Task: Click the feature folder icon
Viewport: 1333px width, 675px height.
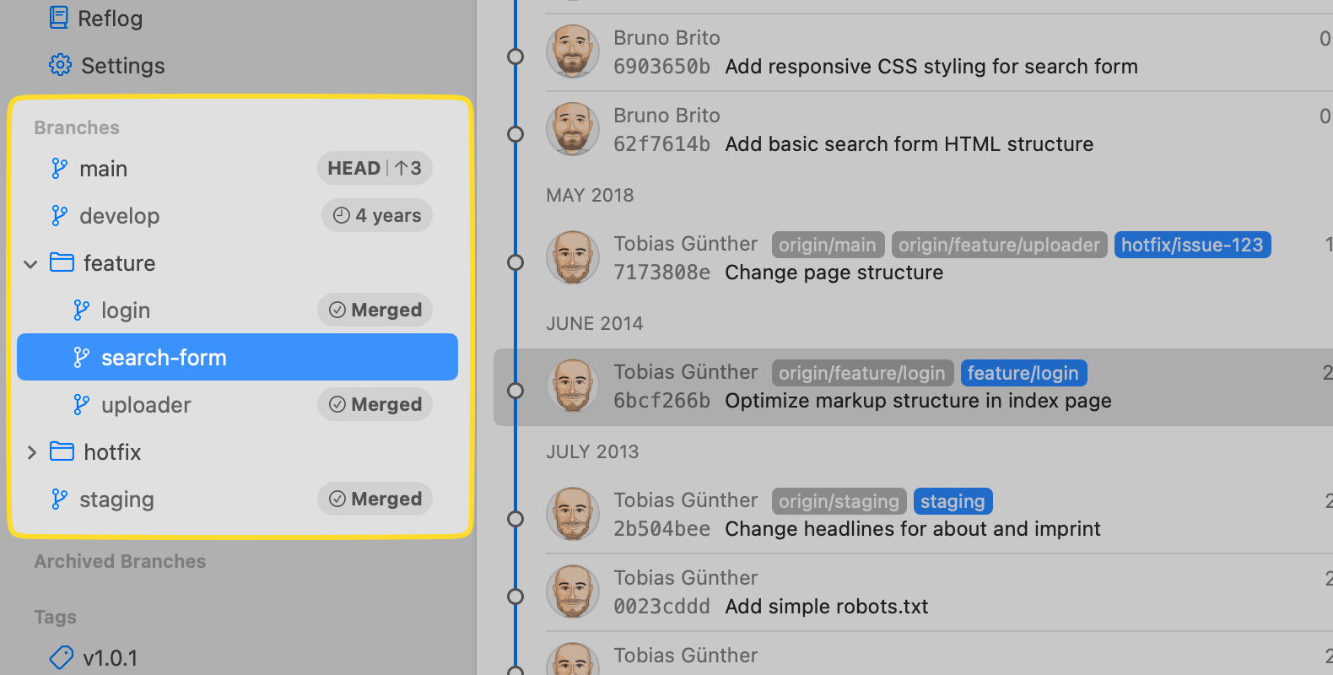Action: (x=62, y=262)
